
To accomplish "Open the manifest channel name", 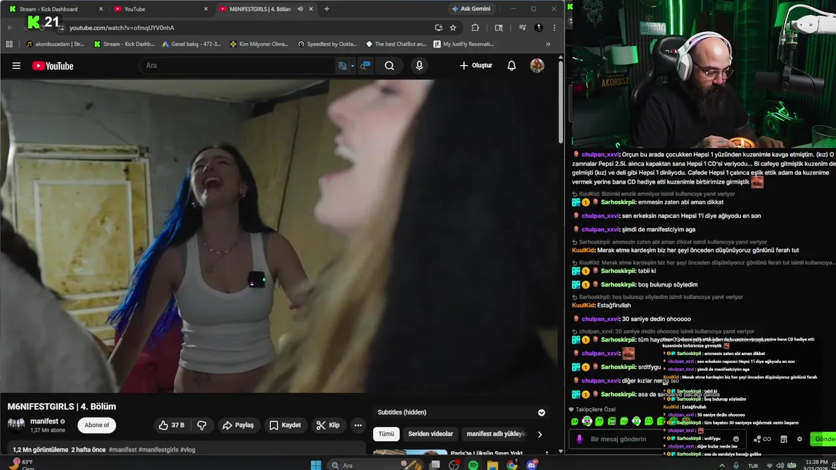I will point(44,421).
